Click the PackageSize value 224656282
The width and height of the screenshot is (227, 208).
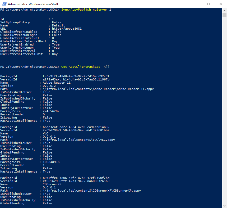pyautogui.click(x=51, y=111)
